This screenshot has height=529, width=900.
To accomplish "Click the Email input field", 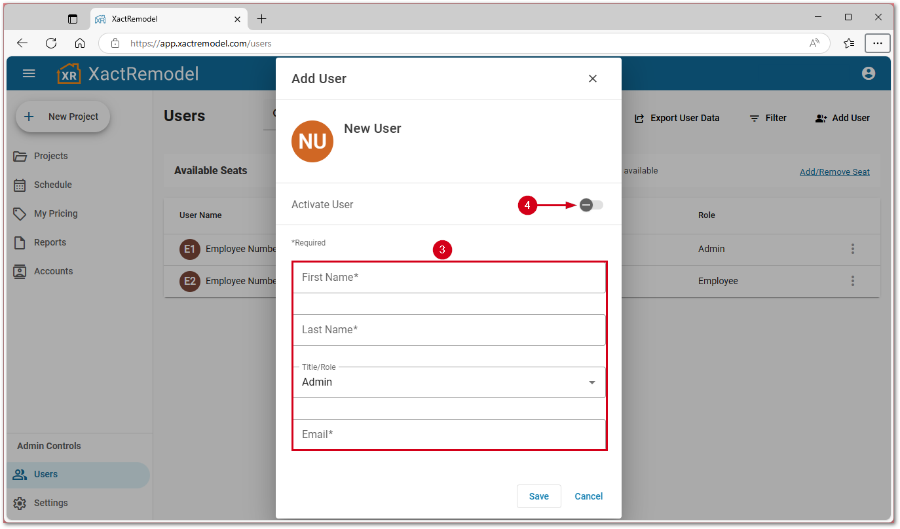I will (x=449, y=435).
